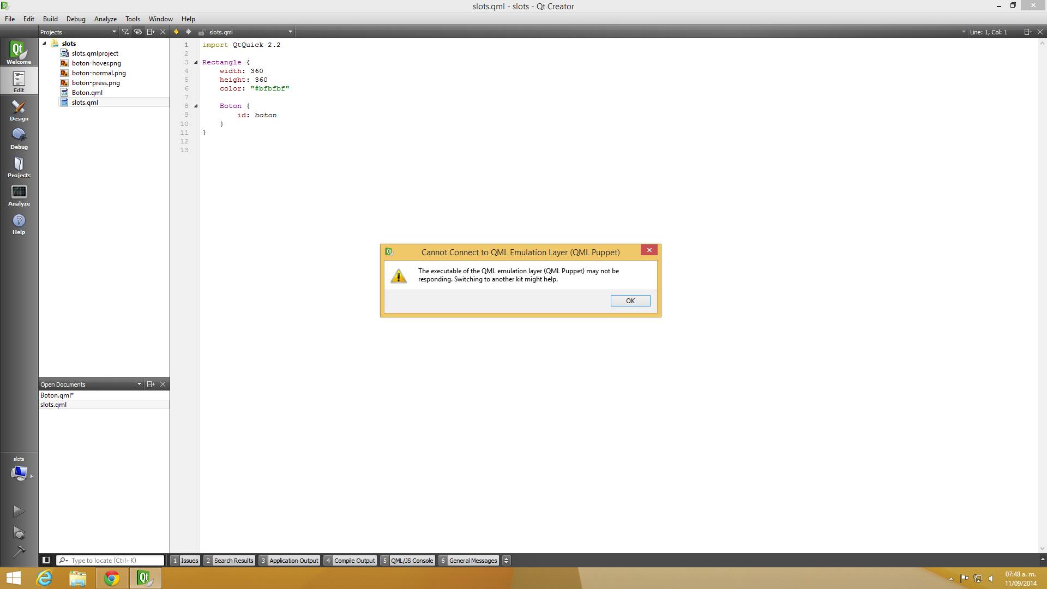The height and width of the screenshot is (589, 1047).
Task: Split the Projects side panel
Action: point(151,32)
